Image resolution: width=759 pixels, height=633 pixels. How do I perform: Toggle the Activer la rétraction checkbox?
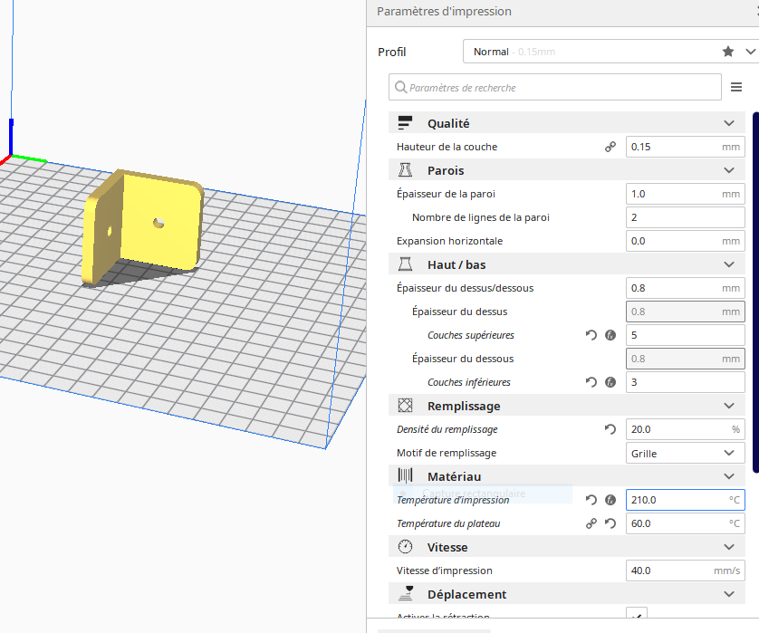coord(638,617)
